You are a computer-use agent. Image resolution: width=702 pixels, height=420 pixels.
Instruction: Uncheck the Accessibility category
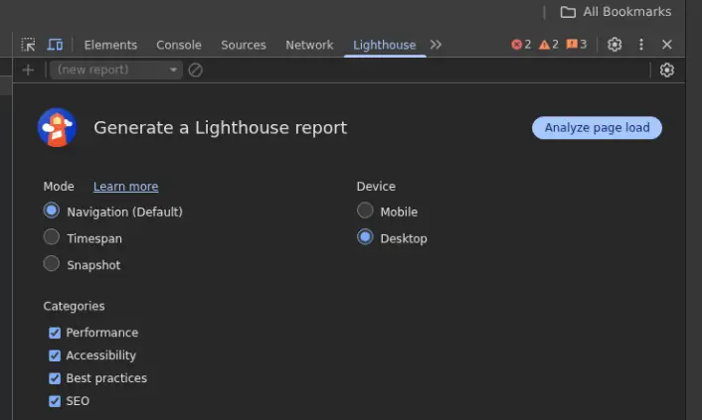pyautogui.click(x=55, y=355)
